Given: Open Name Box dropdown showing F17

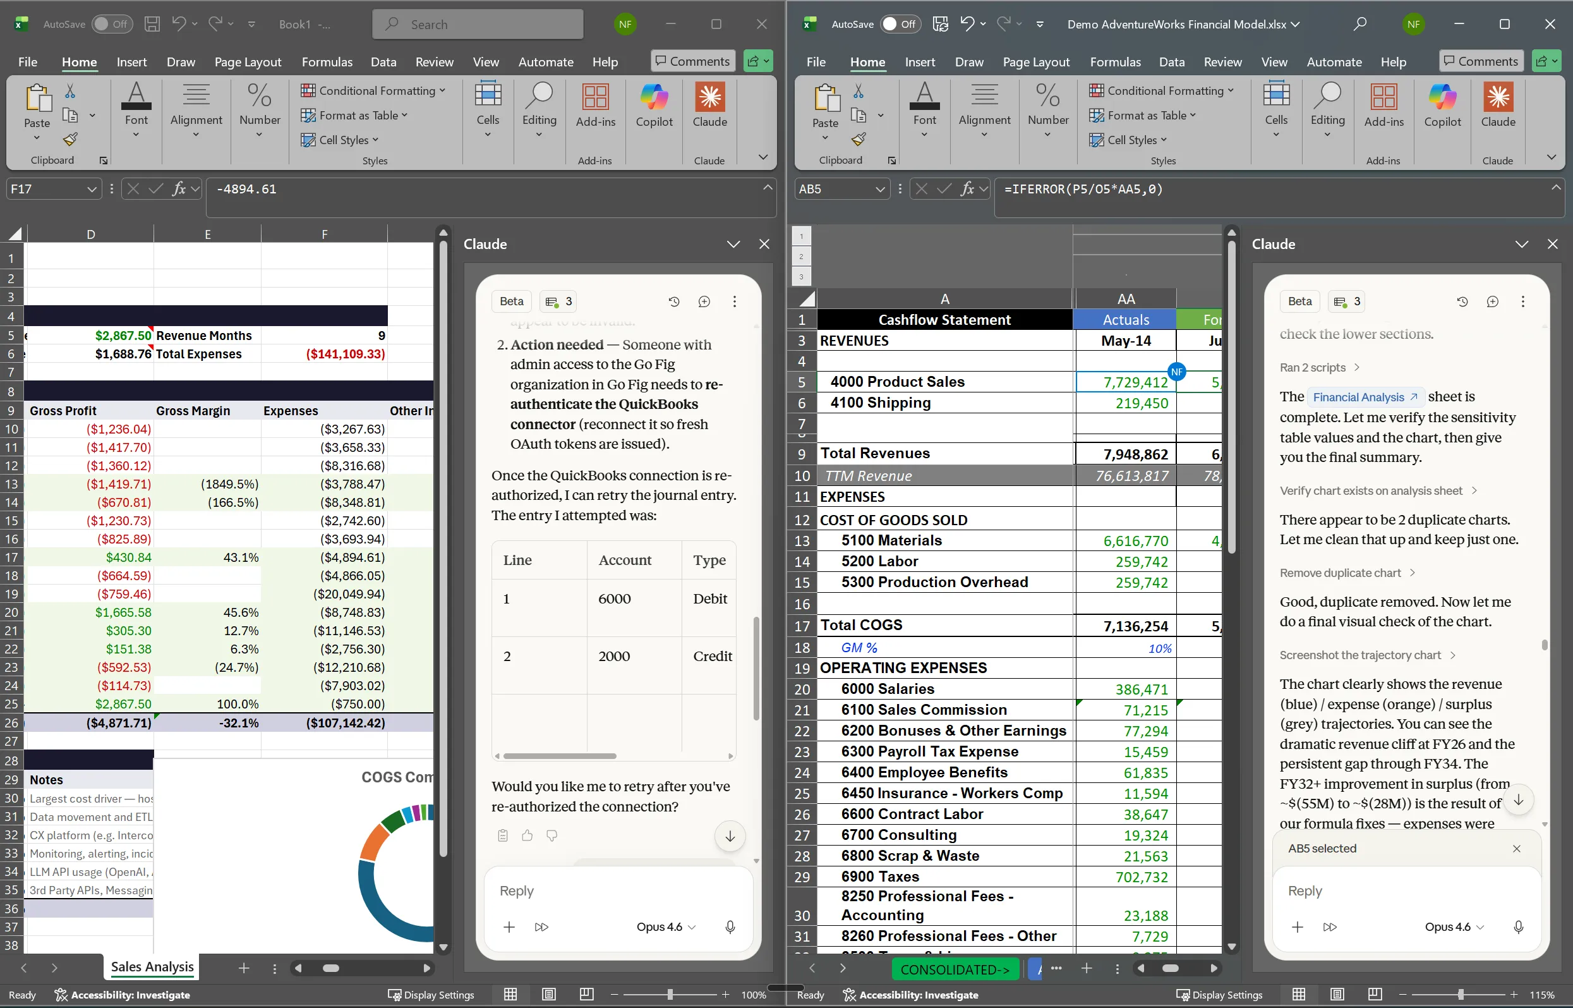Looking at the screenshot, I should [92, 189].
